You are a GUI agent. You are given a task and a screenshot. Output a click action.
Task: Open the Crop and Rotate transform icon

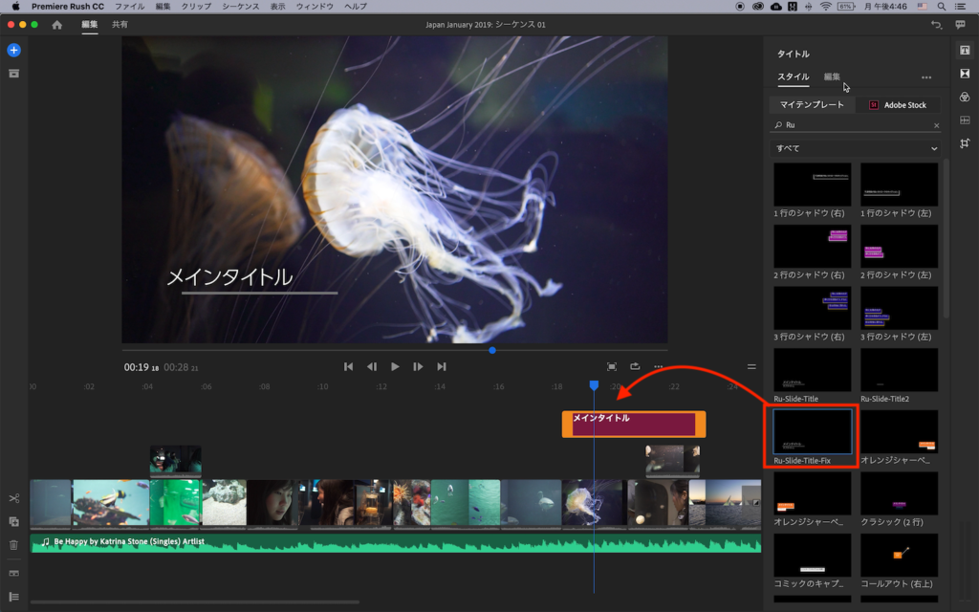(x=965, y=142)
